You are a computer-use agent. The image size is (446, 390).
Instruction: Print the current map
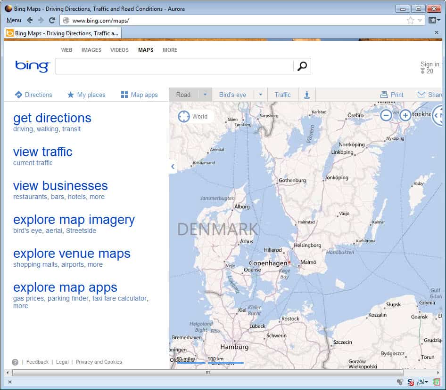(392, 95)
